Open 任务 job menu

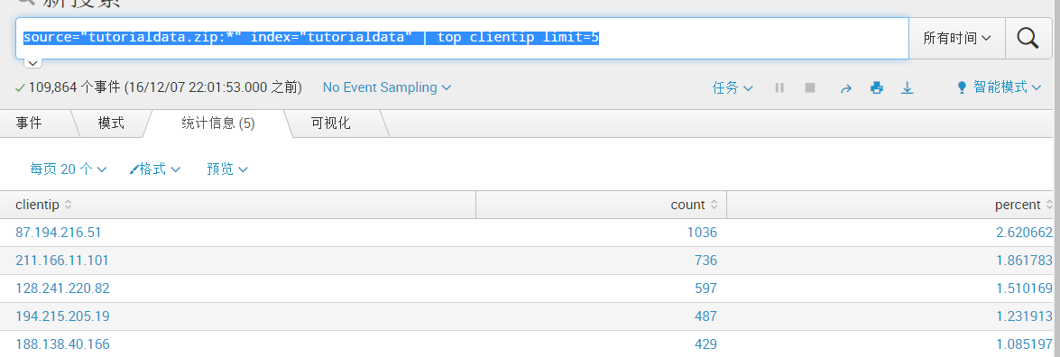coord(733,88)
